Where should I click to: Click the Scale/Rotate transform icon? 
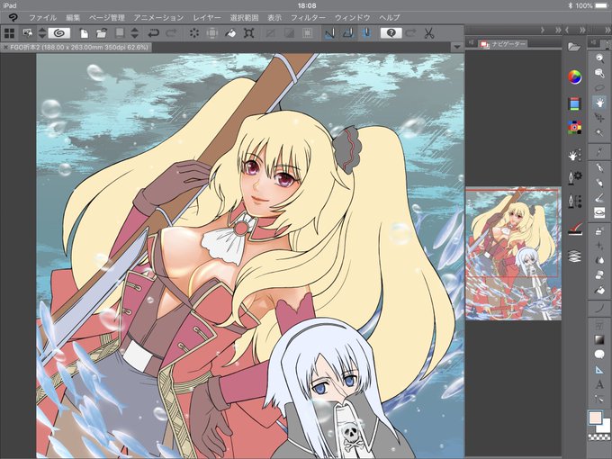point(248,33)
